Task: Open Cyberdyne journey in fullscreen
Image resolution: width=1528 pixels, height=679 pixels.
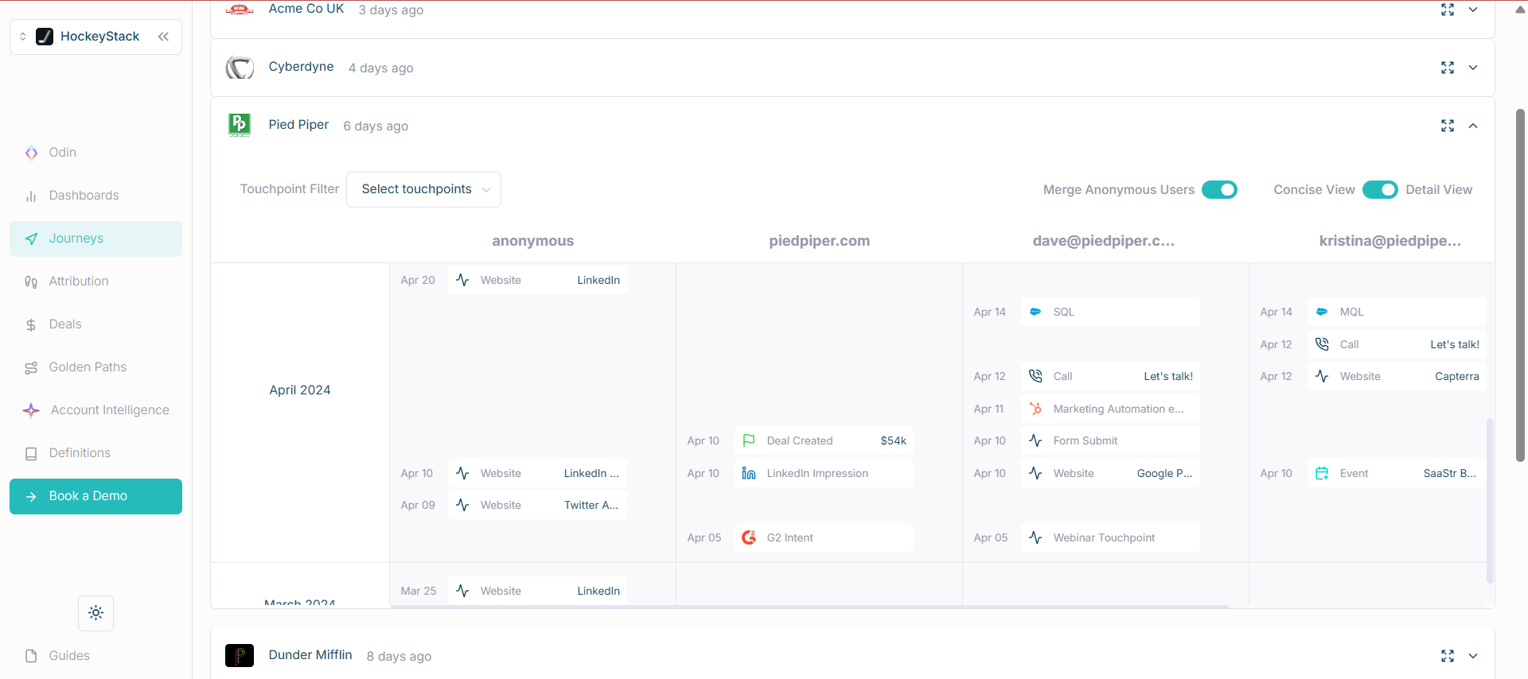Action: pos(1448,68)
